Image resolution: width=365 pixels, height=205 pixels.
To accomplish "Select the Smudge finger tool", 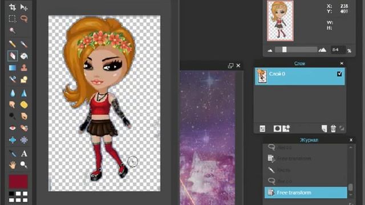I will click(13, 105).
